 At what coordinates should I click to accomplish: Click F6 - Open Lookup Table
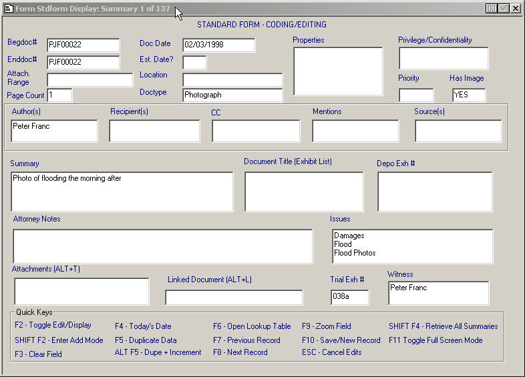click(252, 326)
